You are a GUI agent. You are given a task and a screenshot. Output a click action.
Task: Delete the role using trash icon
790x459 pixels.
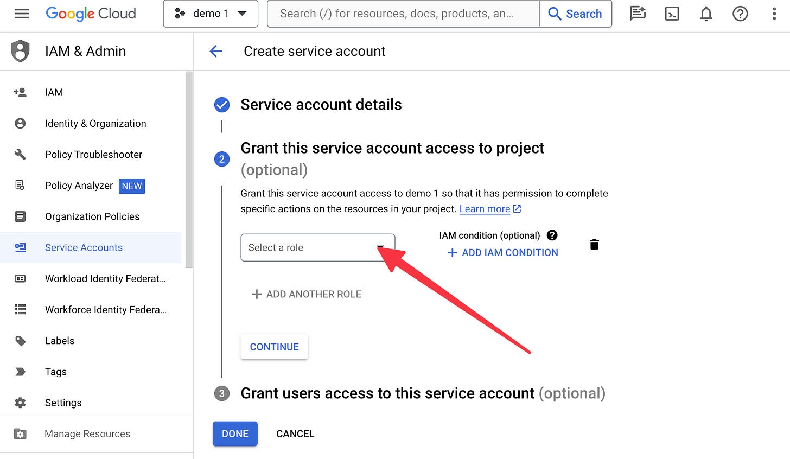(x=594, y=245)
